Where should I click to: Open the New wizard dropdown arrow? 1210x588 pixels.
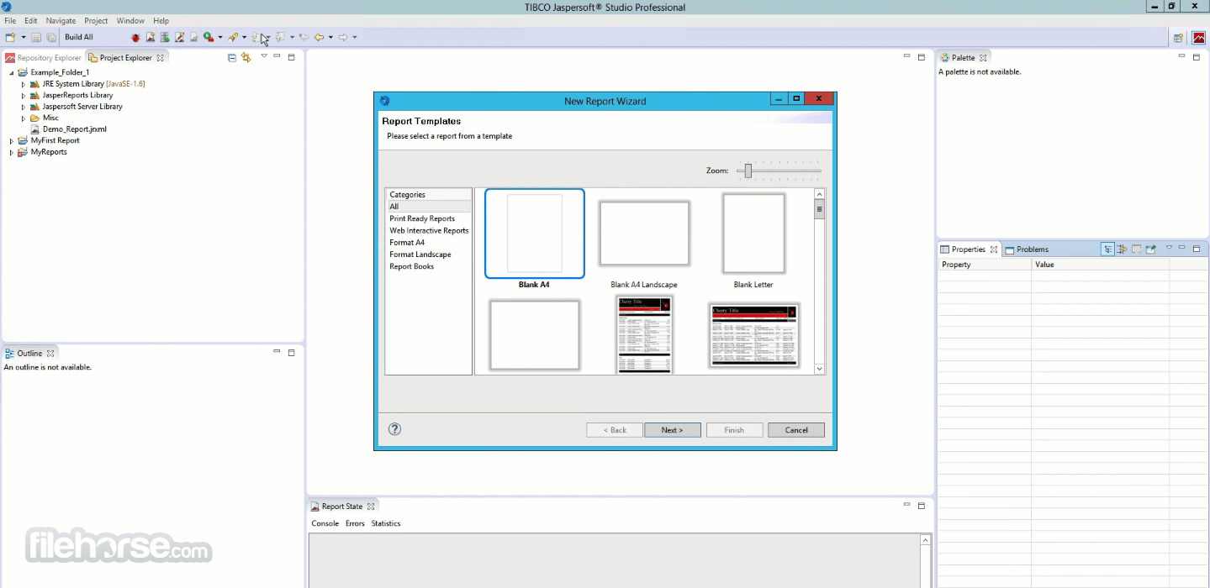(x=24, y=37)
